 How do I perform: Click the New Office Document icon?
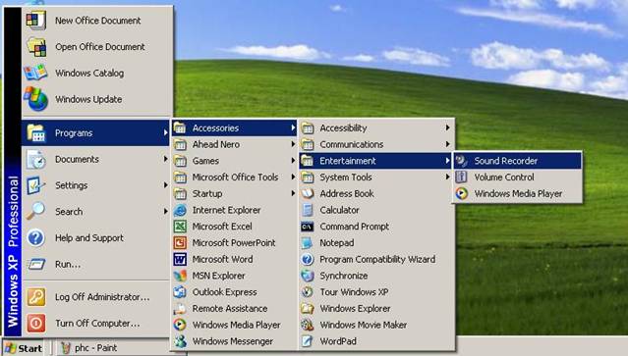(36, 20)
